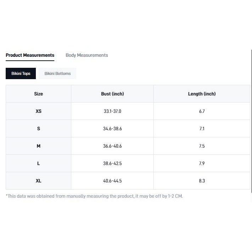Select the S size row label

(x=38, y=128)
